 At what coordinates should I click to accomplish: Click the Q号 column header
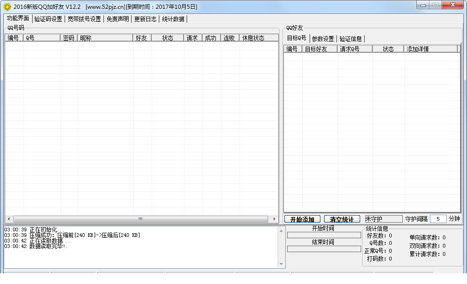click(x=42, y=38)
